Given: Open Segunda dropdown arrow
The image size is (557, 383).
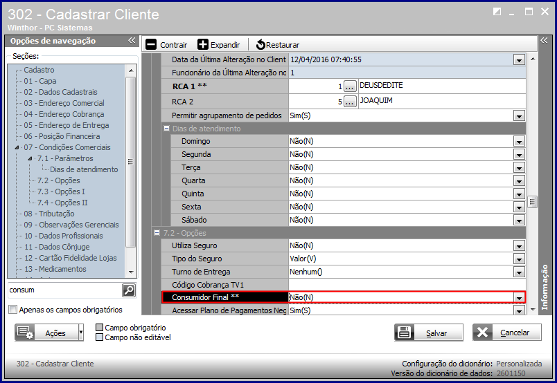Looking at the screenshot, I should tap(519, 155).
